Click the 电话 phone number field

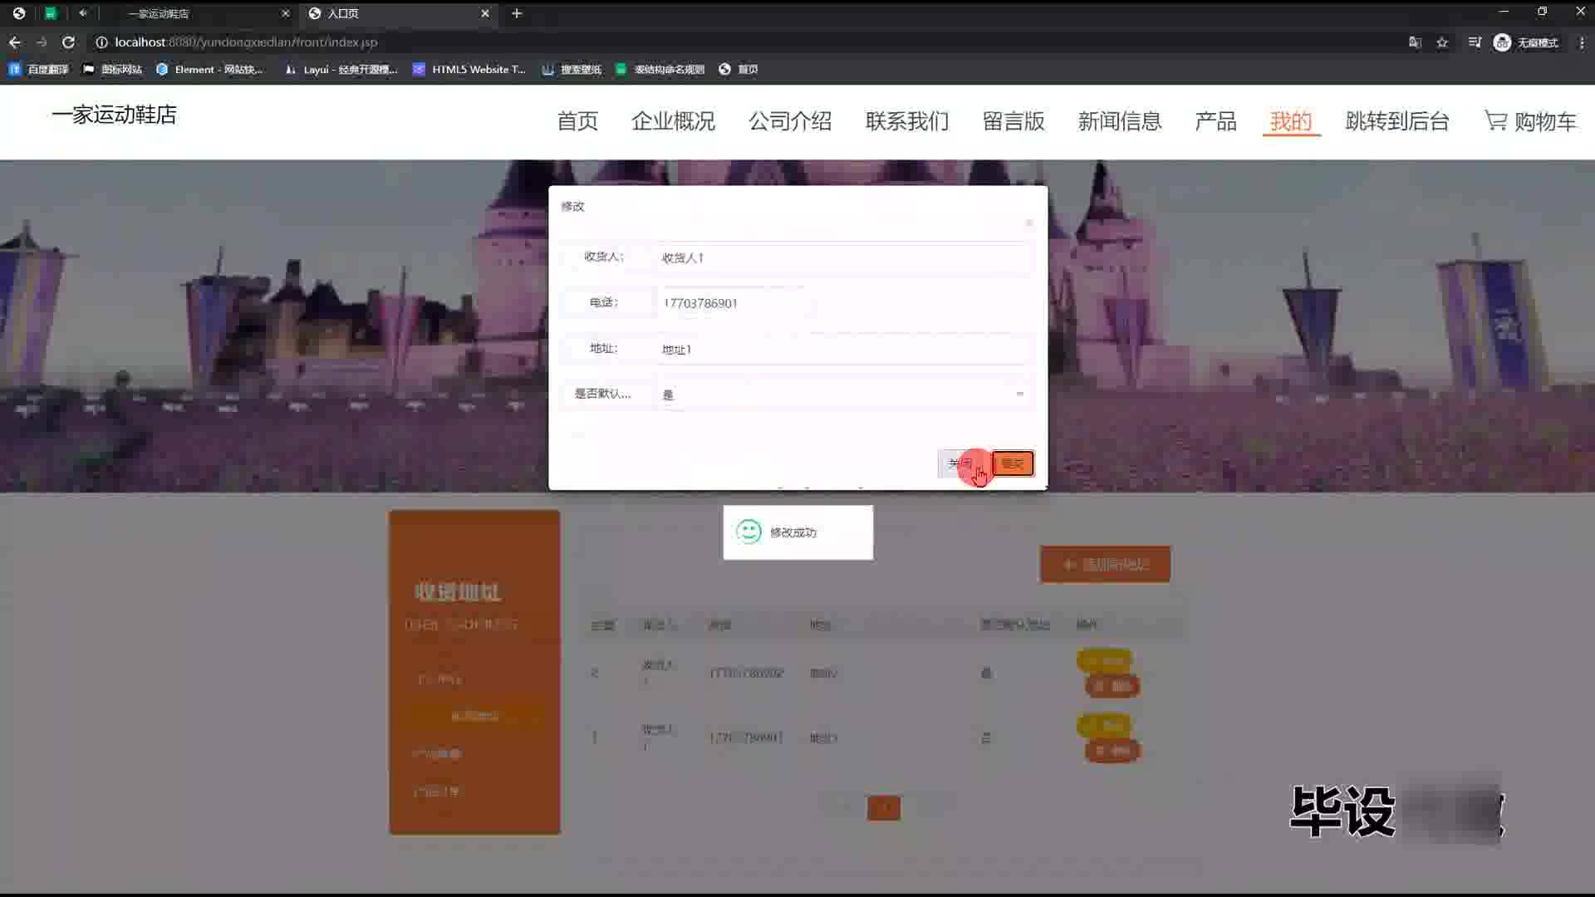pyautogui.click(x=734, y=303)
